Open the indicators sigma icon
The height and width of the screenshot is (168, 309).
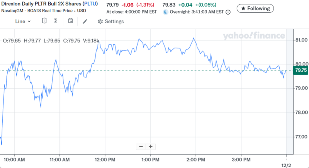point(56,21)
